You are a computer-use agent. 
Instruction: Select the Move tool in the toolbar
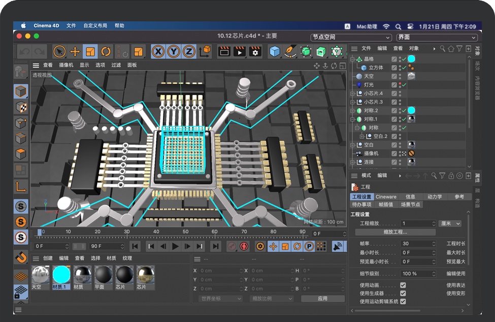74,51
